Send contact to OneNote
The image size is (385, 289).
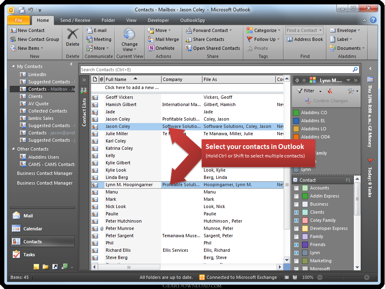(x=161, y=48)
